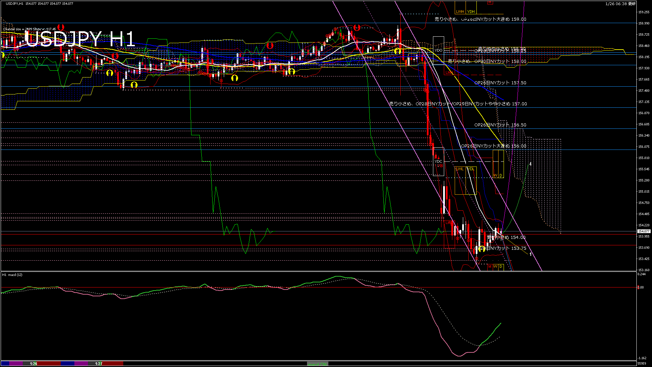Click the Channel size slope info text
Viewport: 652px width, 367px height.
click(30, 29)
